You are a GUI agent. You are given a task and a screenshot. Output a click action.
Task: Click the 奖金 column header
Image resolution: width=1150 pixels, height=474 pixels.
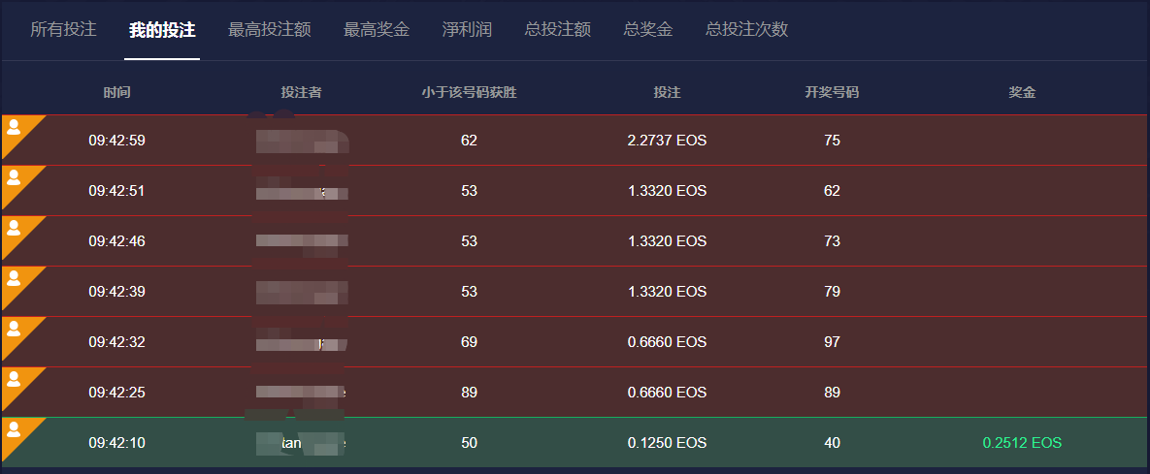pos(1022,92)
